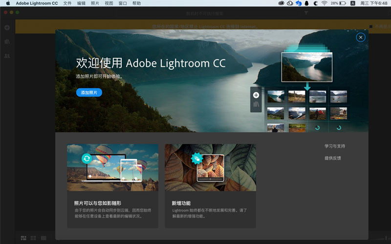The image size is (391, 244).
Task: Open the 编辑 menu
Action: click(81, 3)
